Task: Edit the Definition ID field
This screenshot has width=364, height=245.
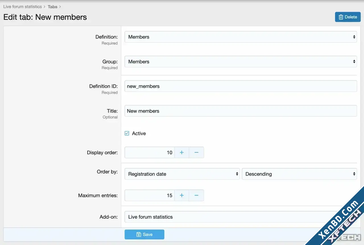Action: tap(241, 86)
